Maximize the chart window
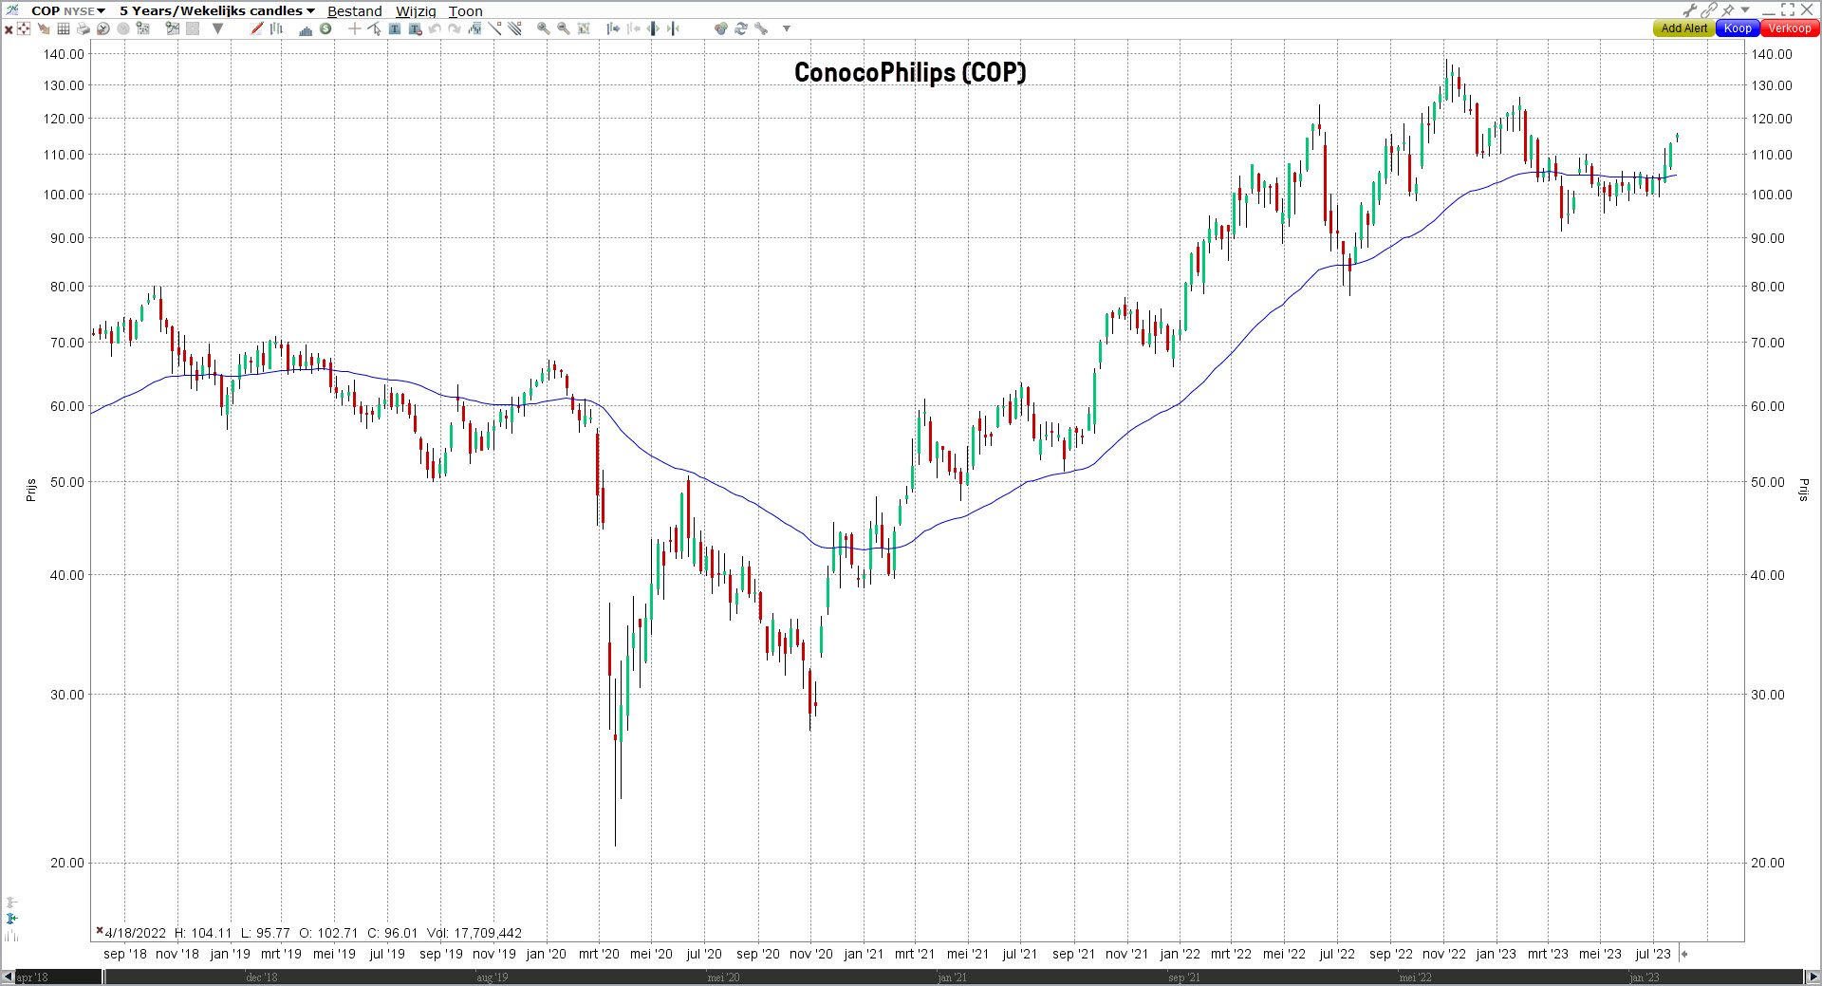1822x986 pixels. point(1788,9)
